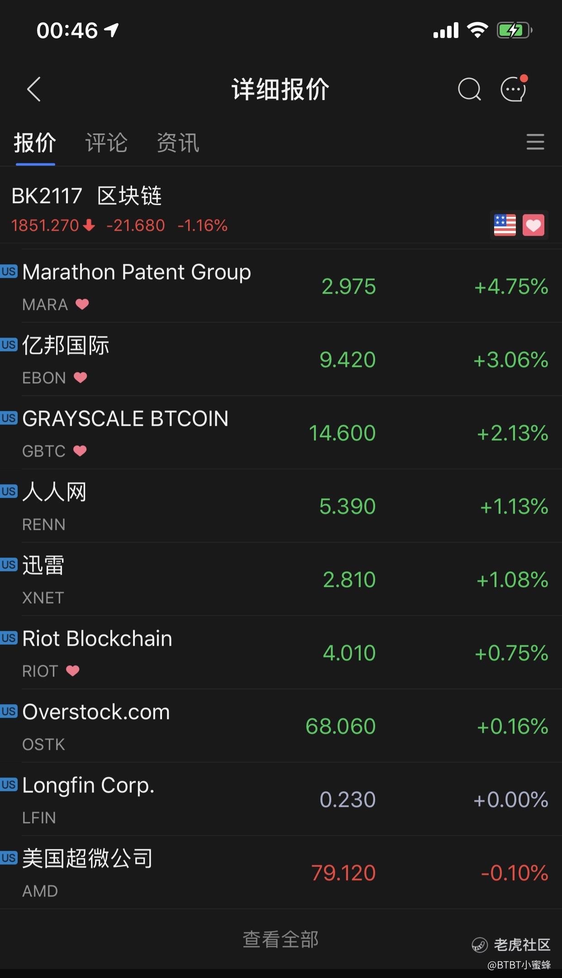562x978 pixels.
Task: Switch to the 资讯 tab
Action: point(178,143)
